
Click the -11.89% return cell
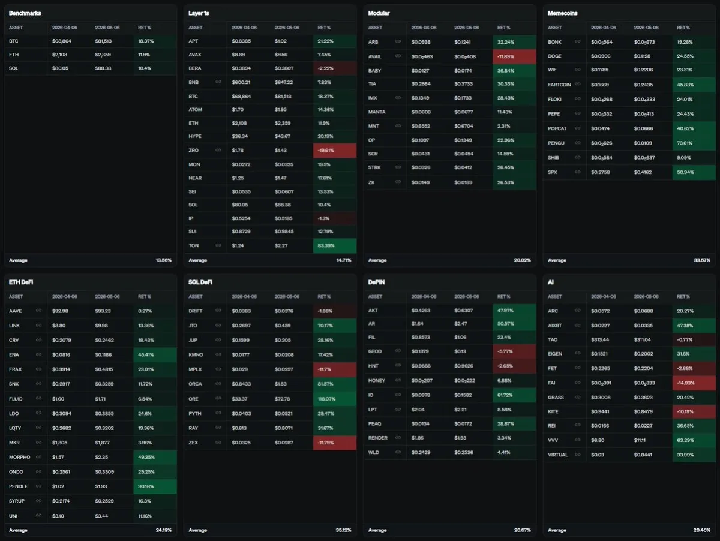pos(514,56)
